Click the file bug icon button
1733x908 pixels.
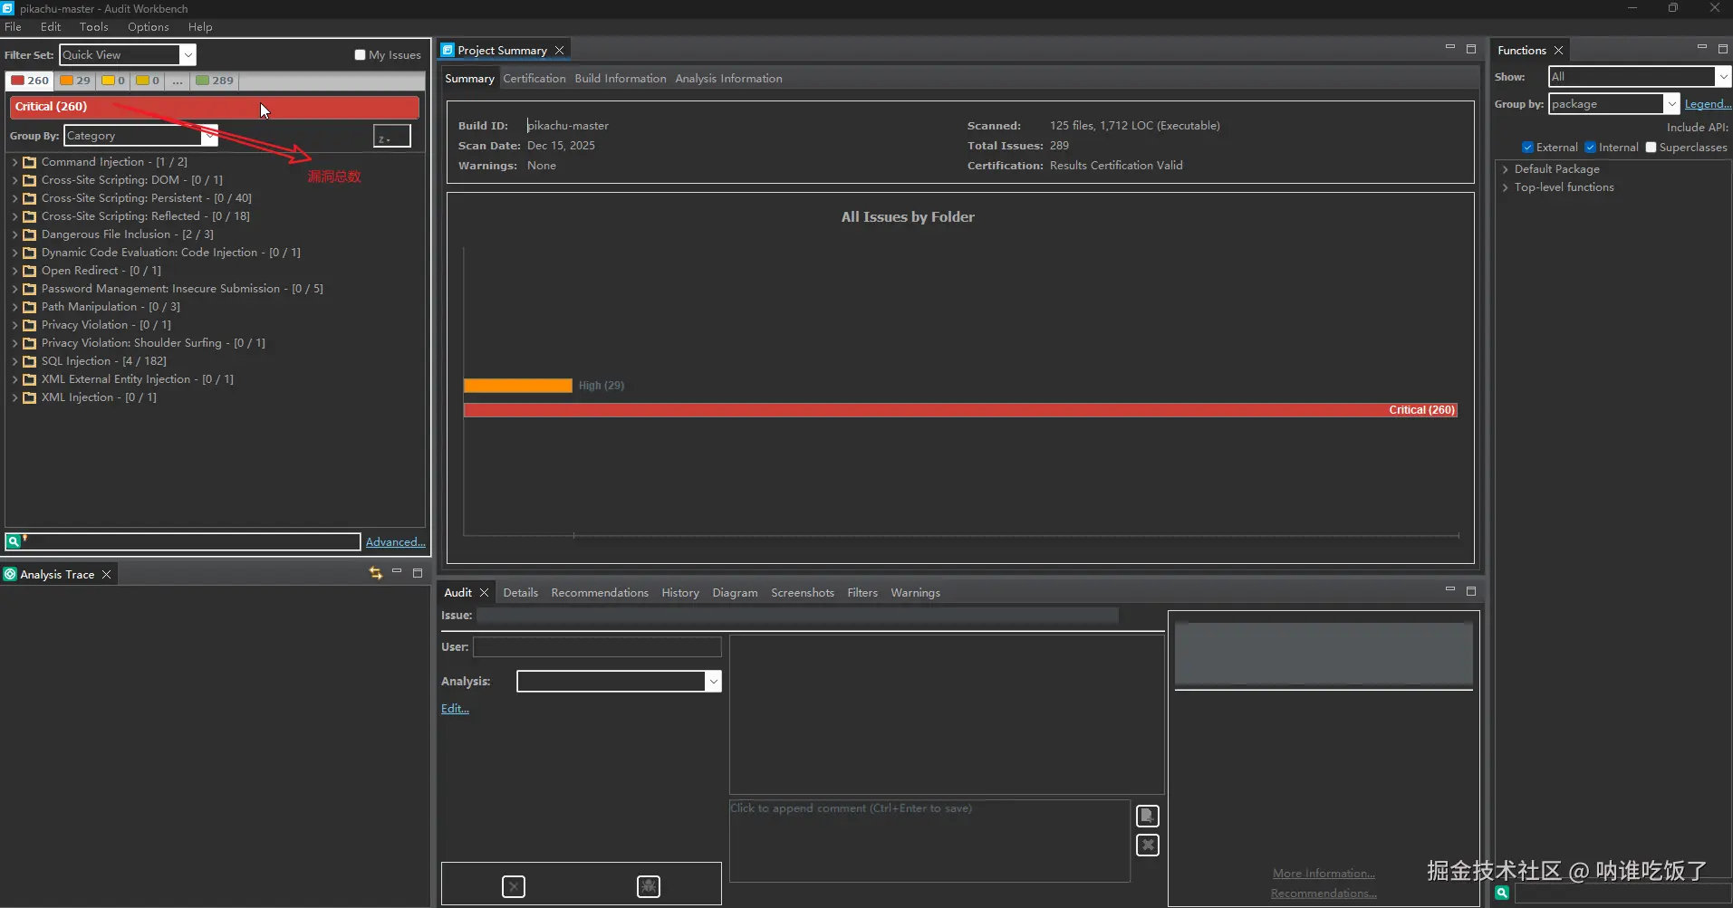coord(649,886)
